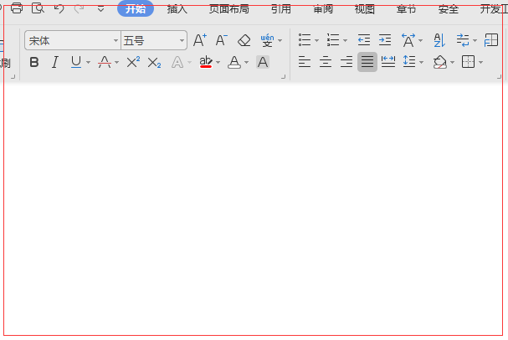
Task: Align text left
Action: point(305,62)
